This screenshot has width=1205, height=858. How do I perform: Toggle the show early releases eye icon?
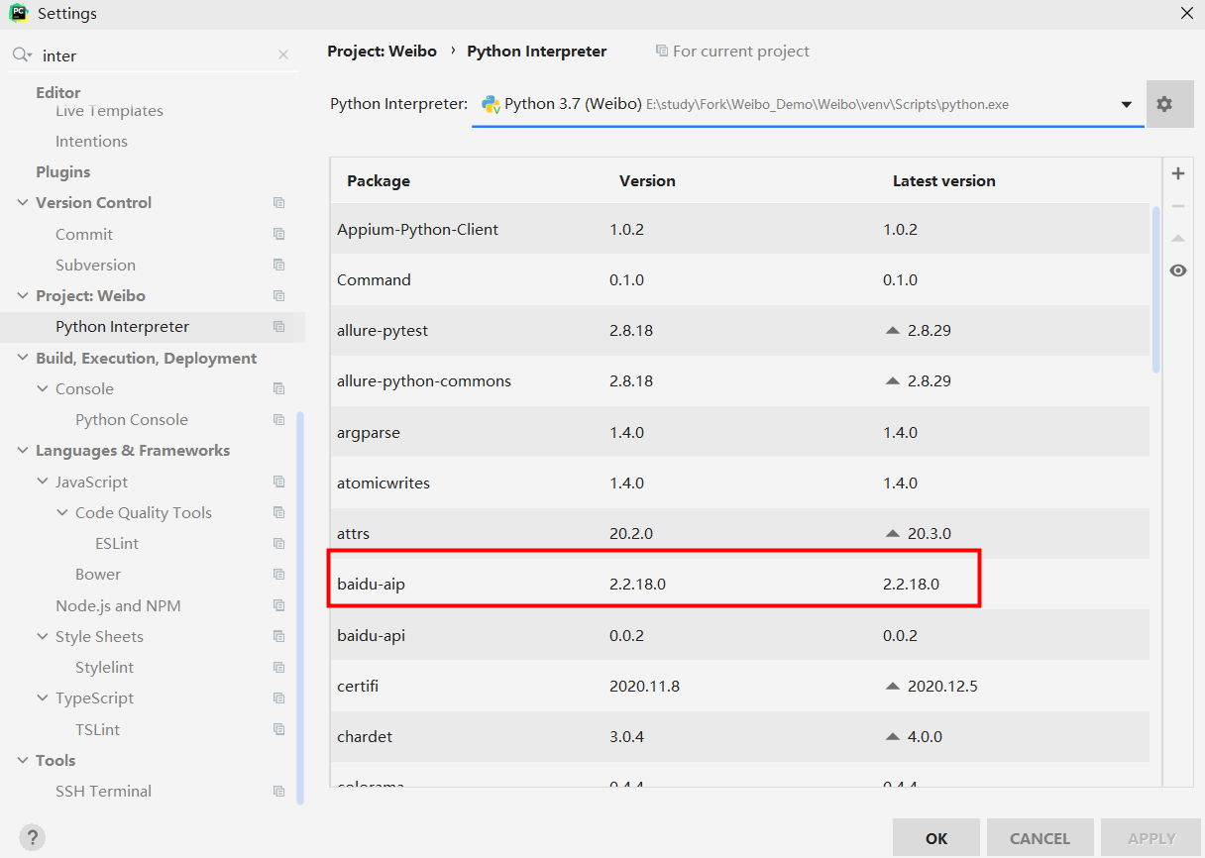(1178, 270)
